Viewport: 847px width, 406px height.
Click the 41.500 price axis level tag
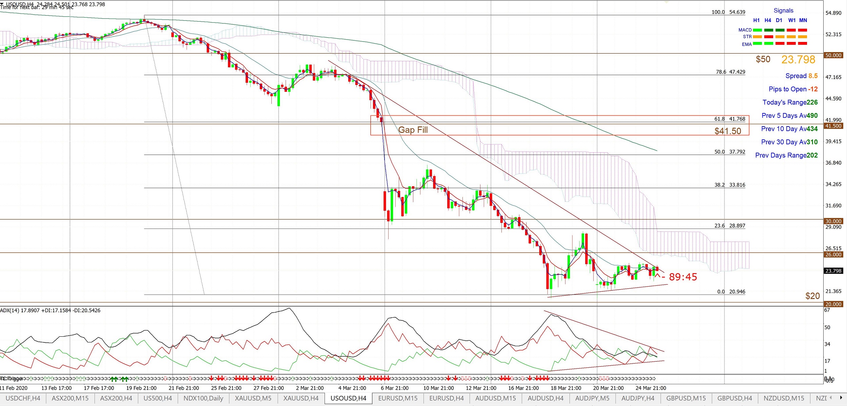click(x=833, y=126)
